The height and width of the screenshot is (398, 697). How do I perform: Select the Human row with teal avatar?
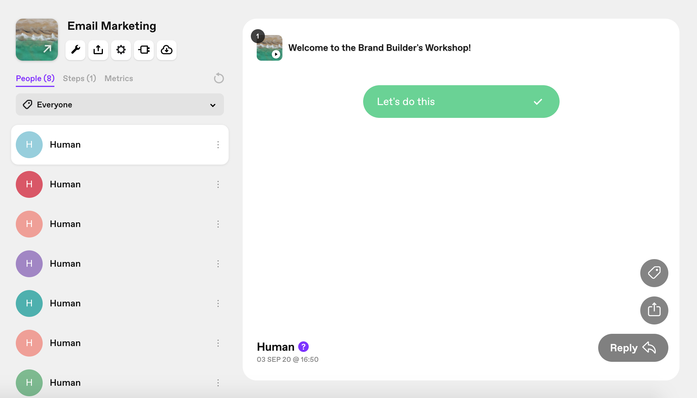120,303
